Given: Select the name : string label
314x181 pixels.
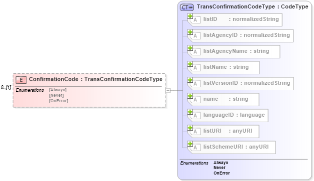Looking at the screenshot, I should (x=225, y=99).
